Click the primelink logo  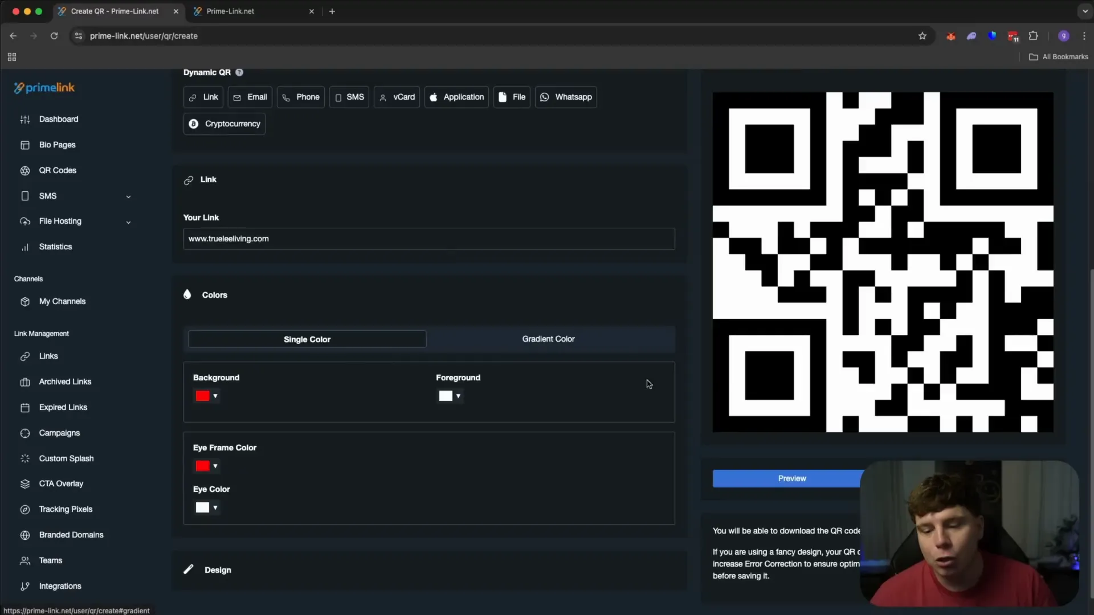44,88
